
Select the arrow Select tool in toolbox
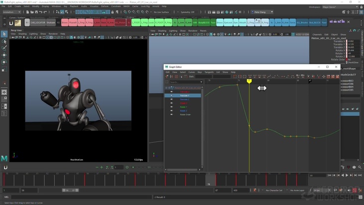(x=4, y=34)
